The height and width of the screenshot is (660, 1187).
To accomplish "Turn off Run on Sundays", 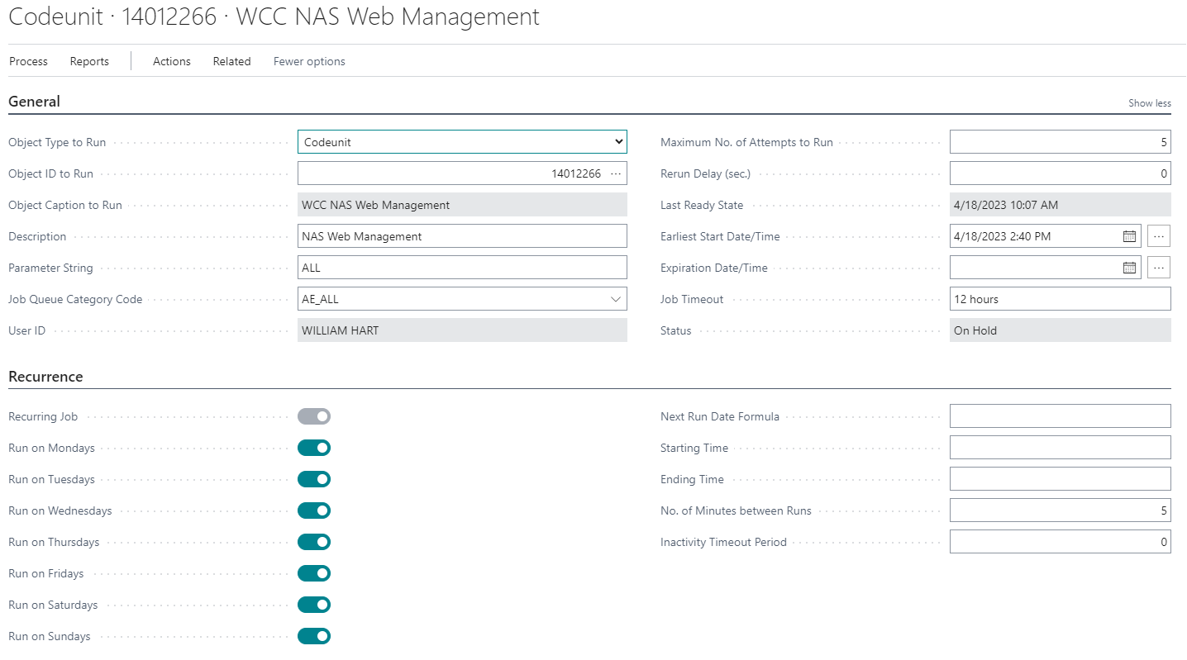I will click(x=314, y=636).
